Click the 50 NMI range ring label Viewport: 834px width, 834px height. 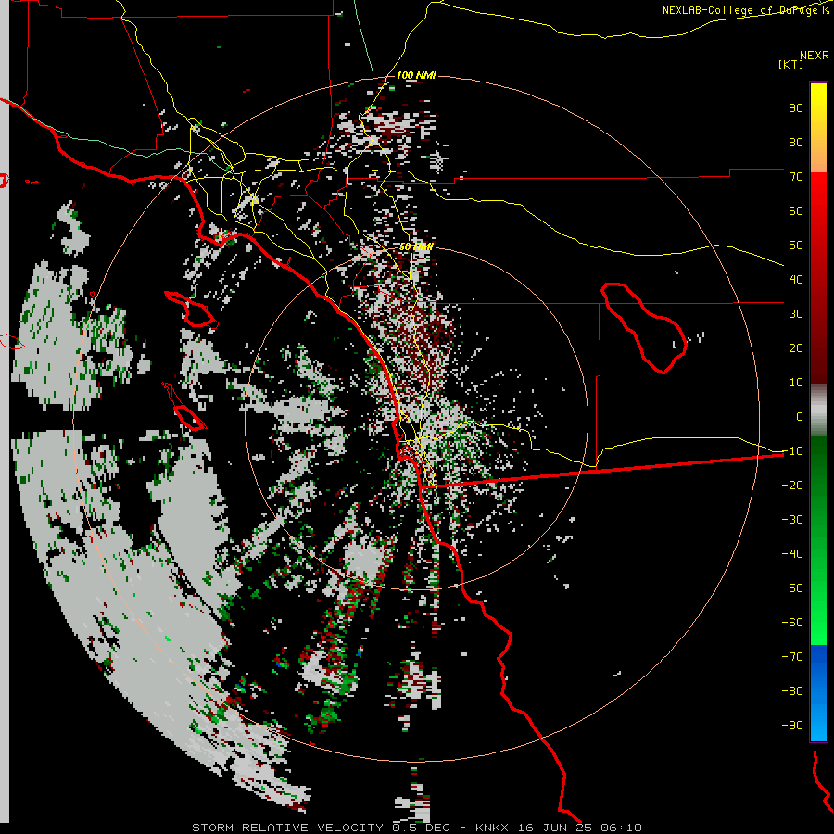[416, 246]
